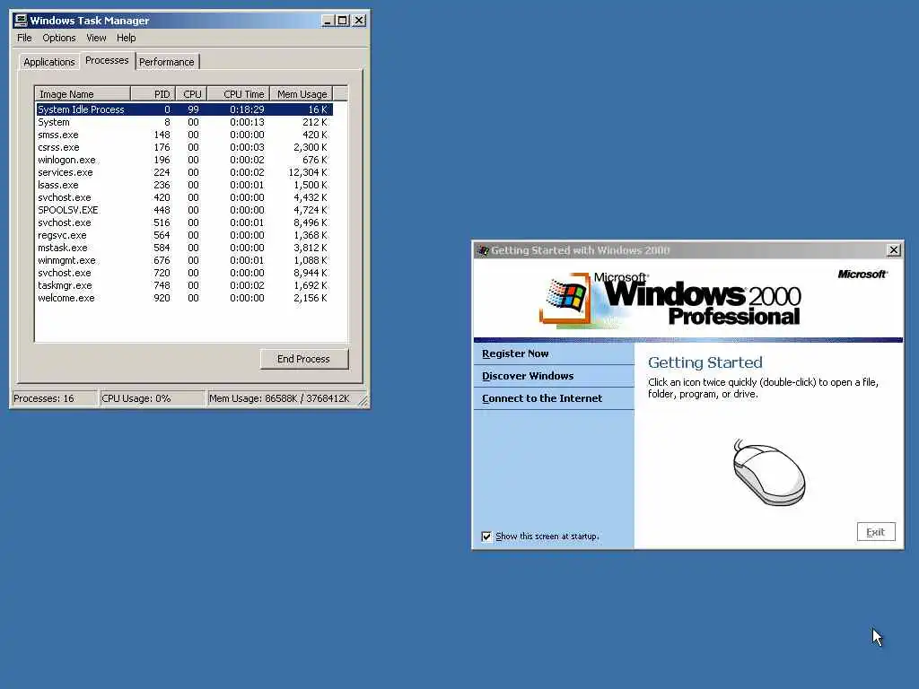This screenshot has width=919, height=689.
Task: Close the Windows Task Manager window
Action: (x=359, y=21)
